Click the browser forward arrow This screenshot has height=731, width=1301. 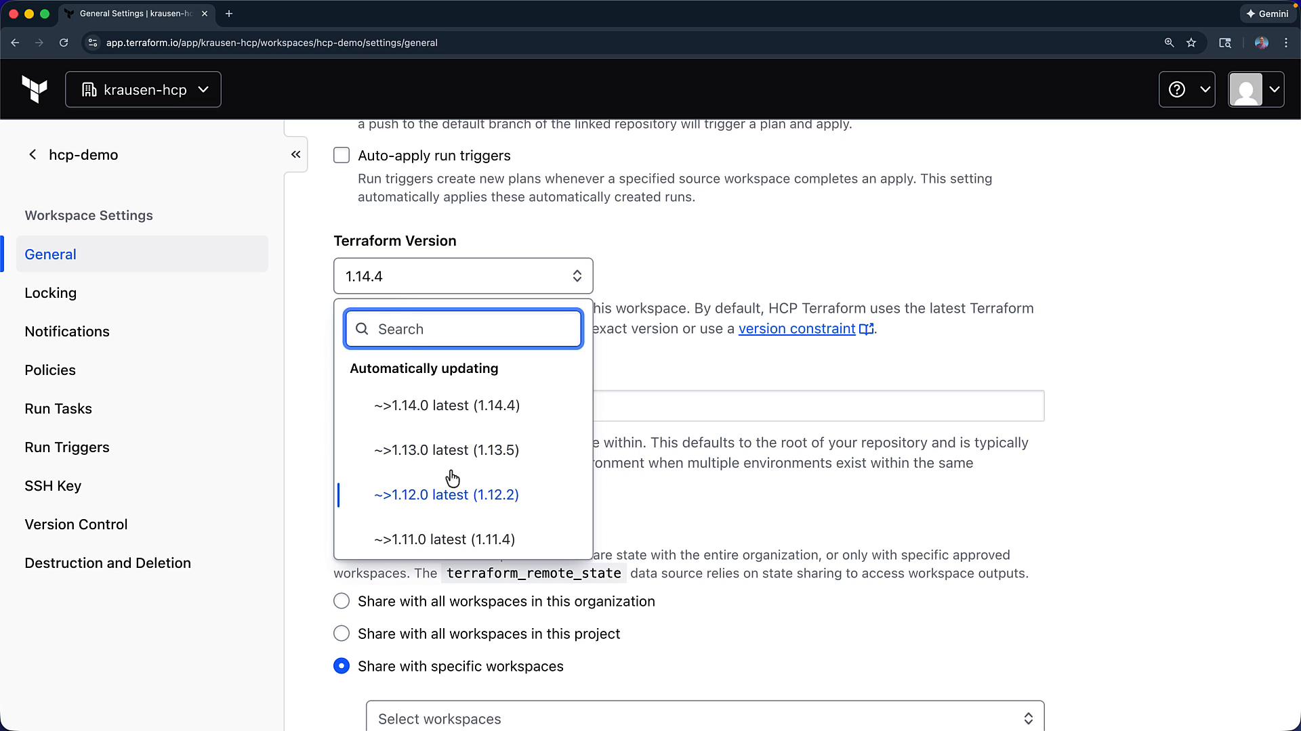tap(39, 43)
